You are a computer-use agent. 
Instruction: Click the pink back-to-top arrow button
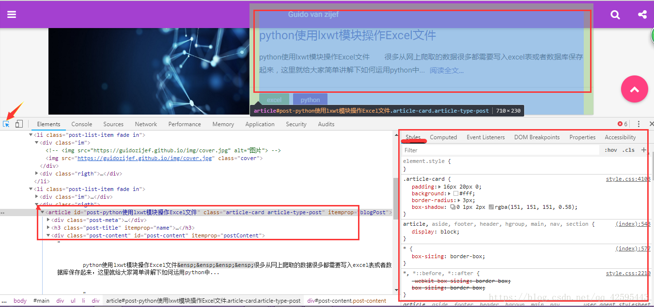pos(635,89)
